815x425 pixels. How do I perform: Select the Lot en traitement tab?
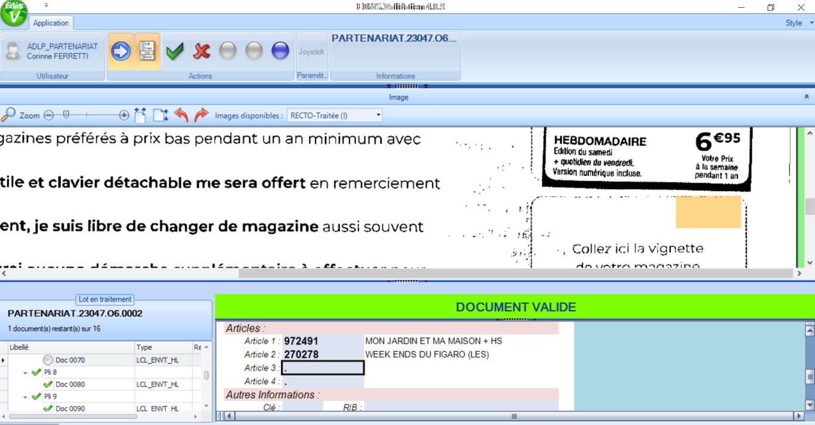tap(105, 299)
